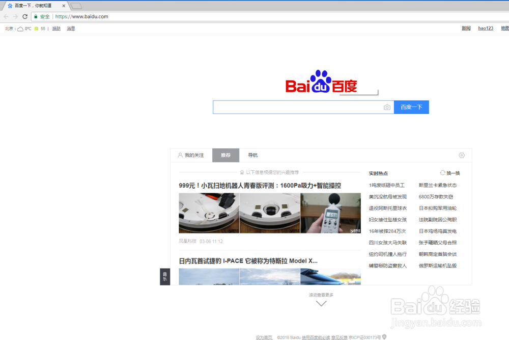509x340 pixels.
Task: Go forward using the browser forward arrow
Action: (x=15, y=16)
